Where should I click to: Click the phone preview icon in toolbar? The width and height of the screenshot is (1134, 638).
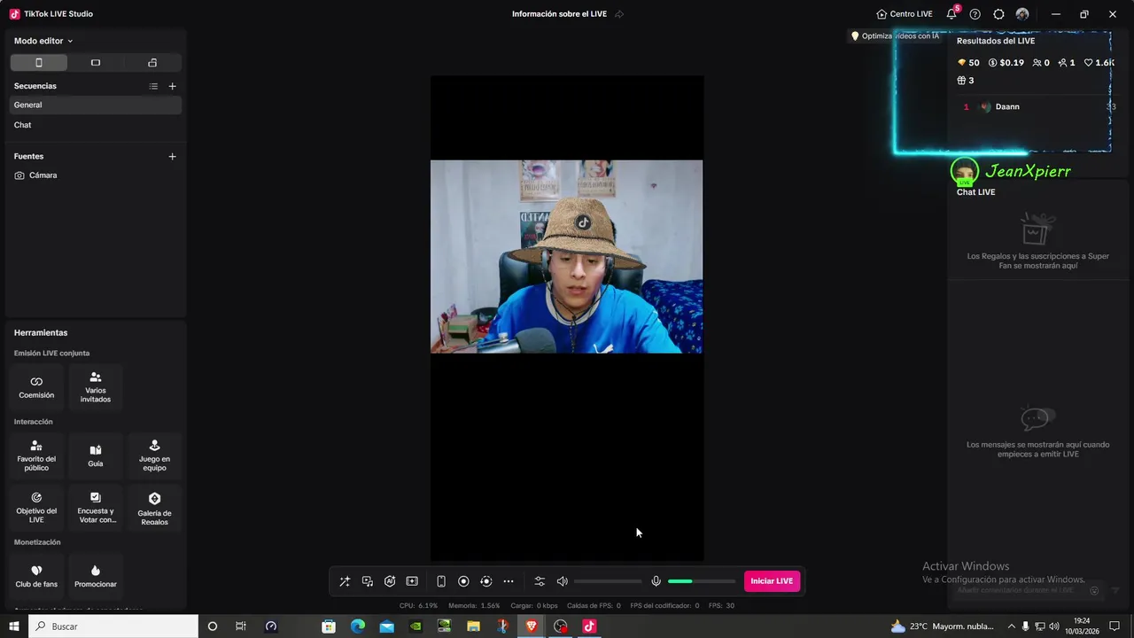point(441,581)
